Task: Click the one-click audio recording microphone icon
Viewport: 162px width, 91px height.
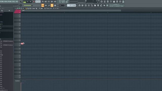Action: tap(108, 2)
